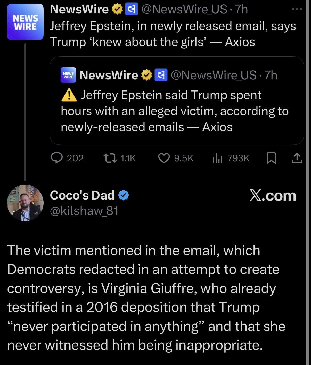
Task: Click the X.com logo text
Action: [273, 196]
